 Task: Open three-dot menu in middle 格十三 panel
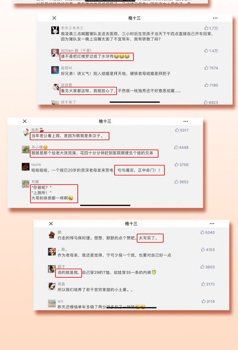186,121
